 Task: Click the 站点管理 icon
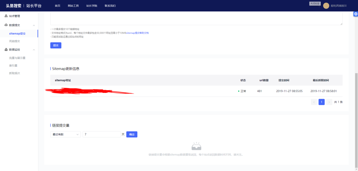coord(6,16)
